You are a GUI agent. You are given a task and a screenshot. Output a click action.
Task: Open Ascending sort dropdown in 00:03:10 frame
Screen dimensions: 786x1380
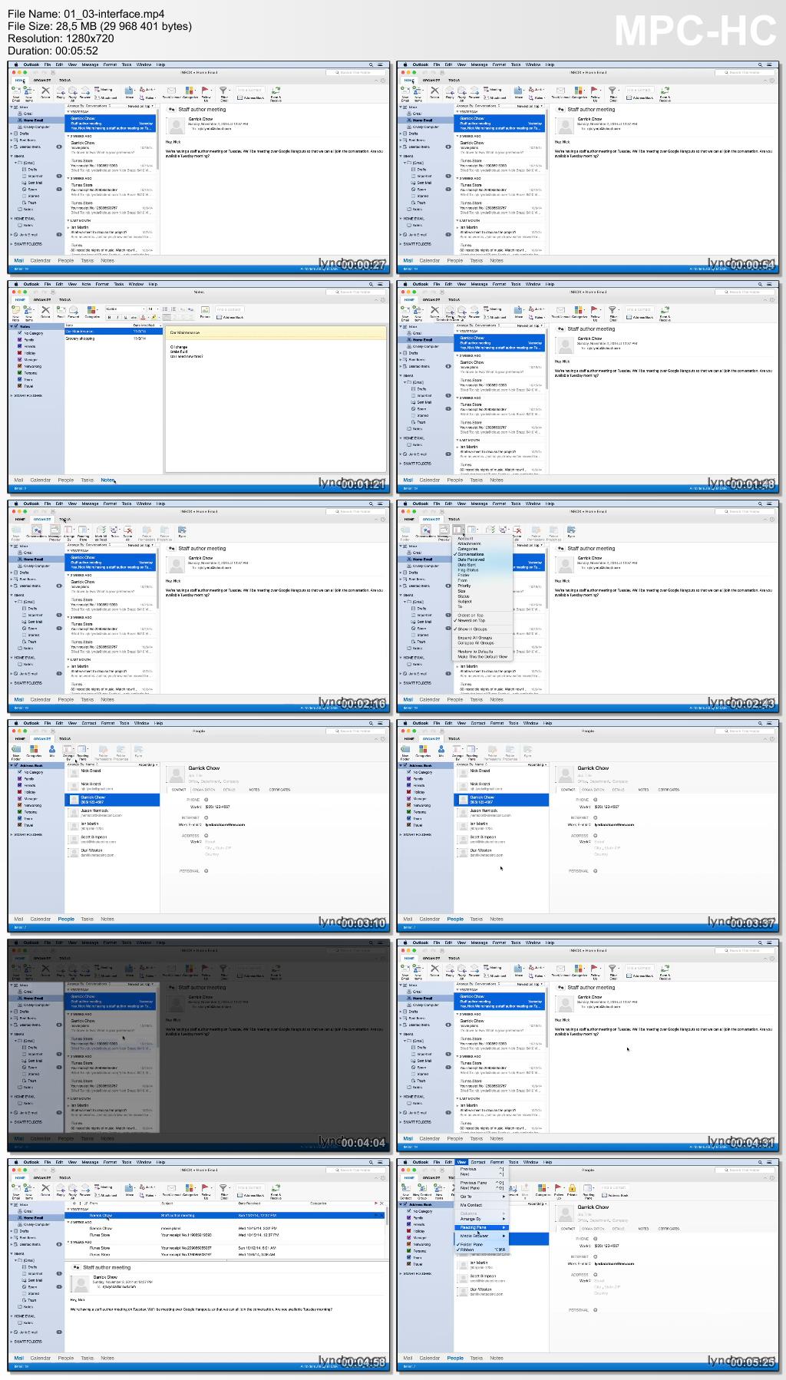click(x=150, y=764)
